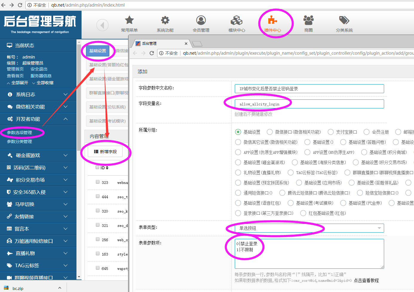Click the left scroll arrow in top navigation
This screenshot has height=292, width=414.
(102, 25)
